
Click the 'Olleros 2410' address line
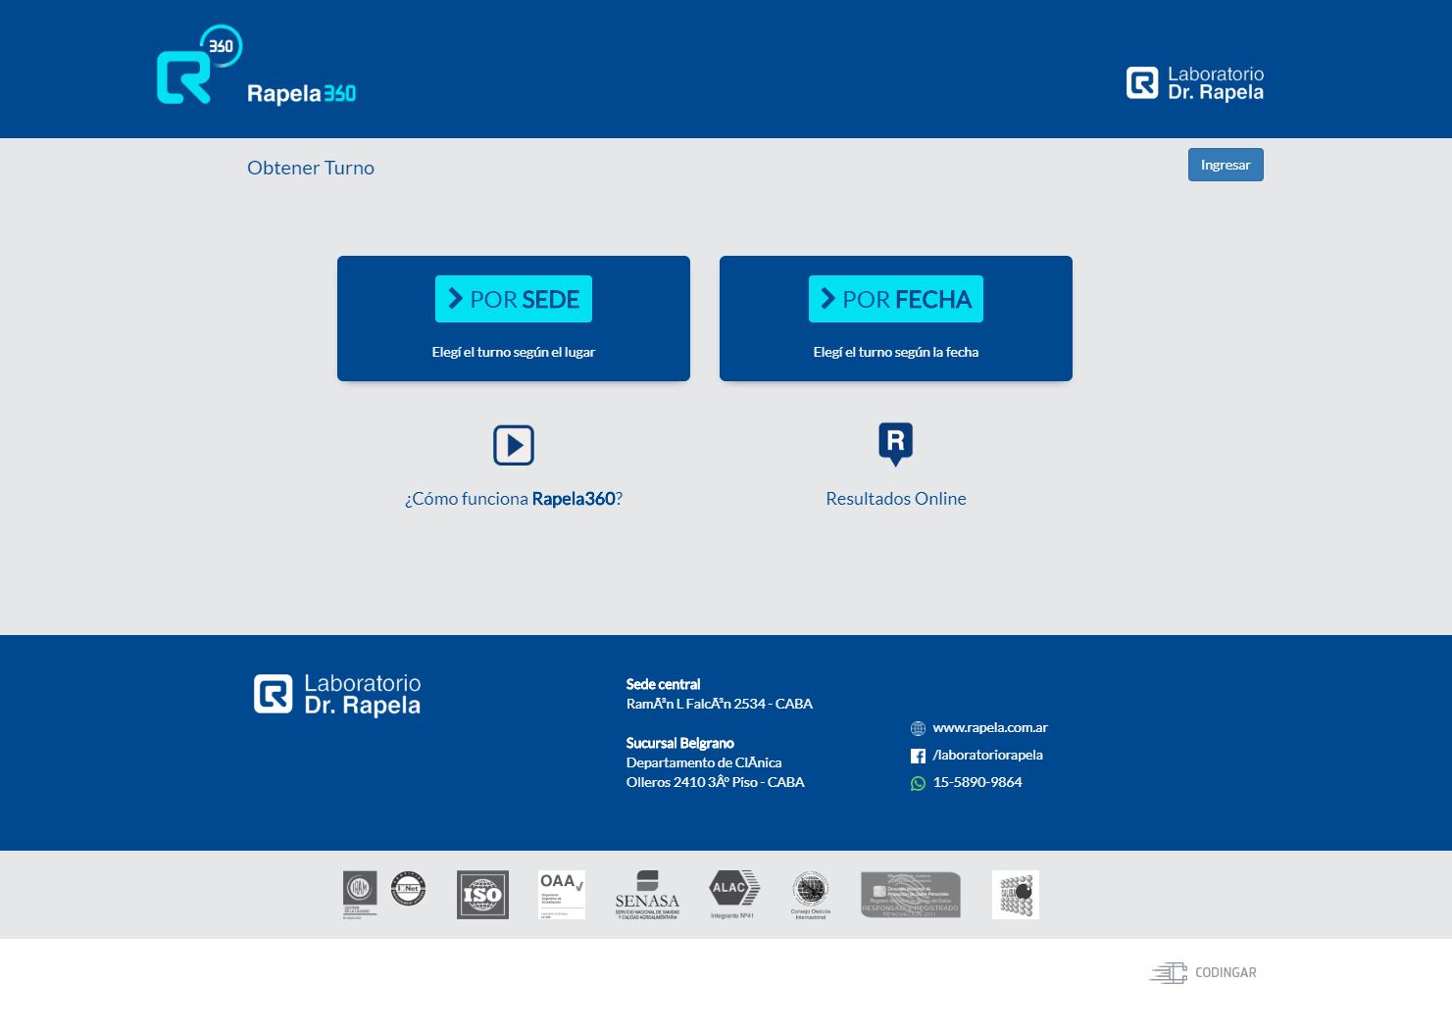click(716, 782)
